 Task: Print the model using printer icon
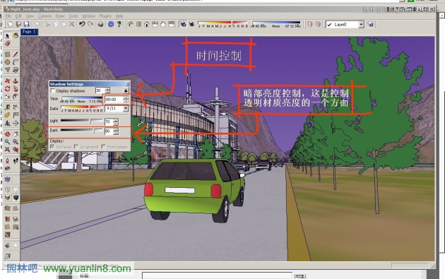pyautogui.click(x=100, y=25)
